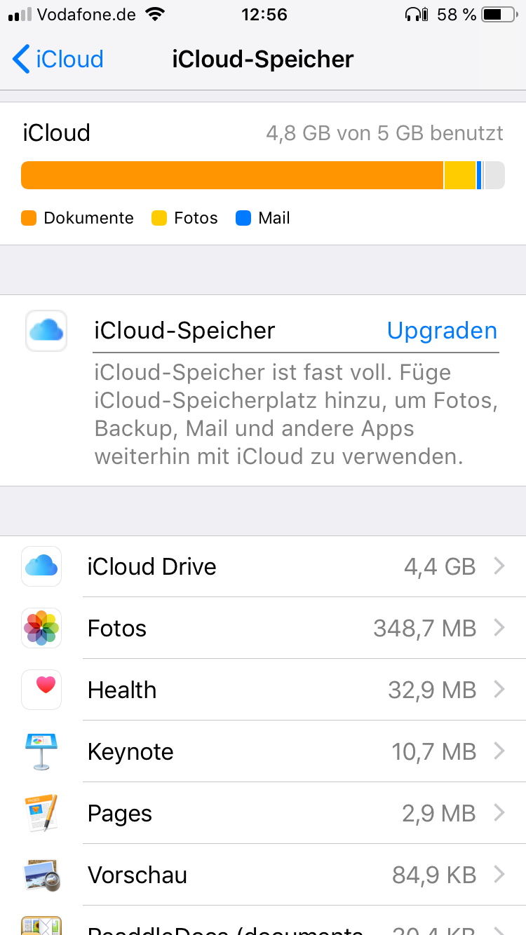
Task: Go back to iCloud settings
Action: tap(58, 60)
